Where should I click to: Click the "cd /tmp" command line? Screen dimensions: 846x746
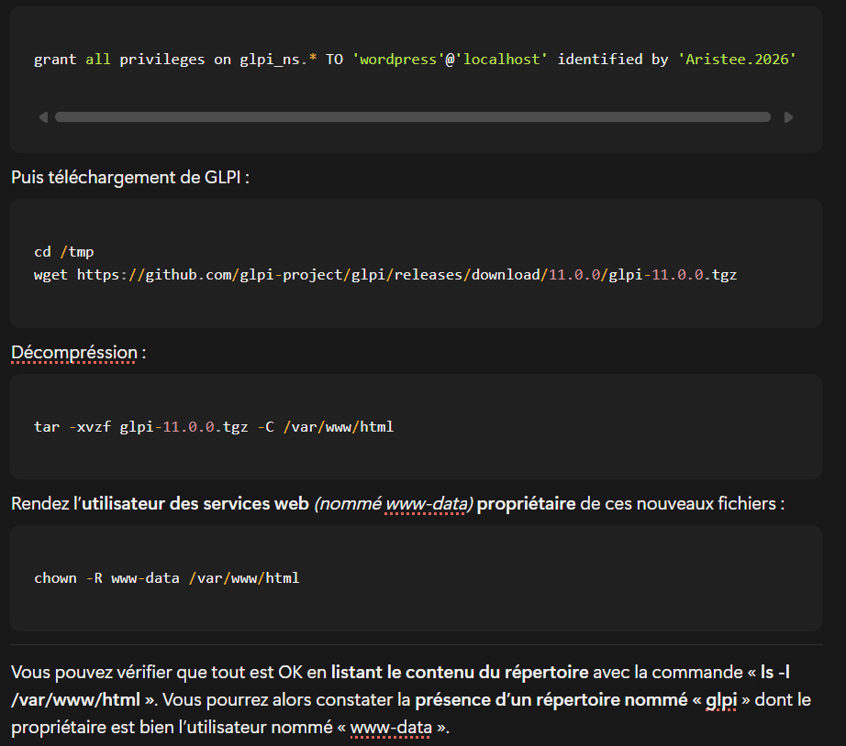(63, 252)
